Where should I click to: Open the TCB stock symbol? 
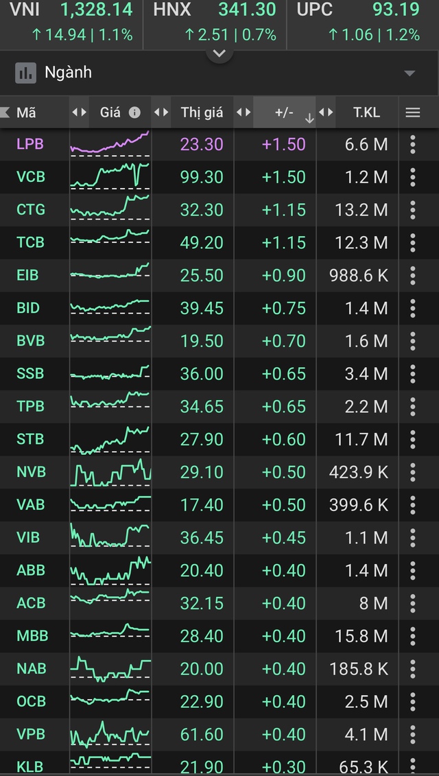pos(31,242)
